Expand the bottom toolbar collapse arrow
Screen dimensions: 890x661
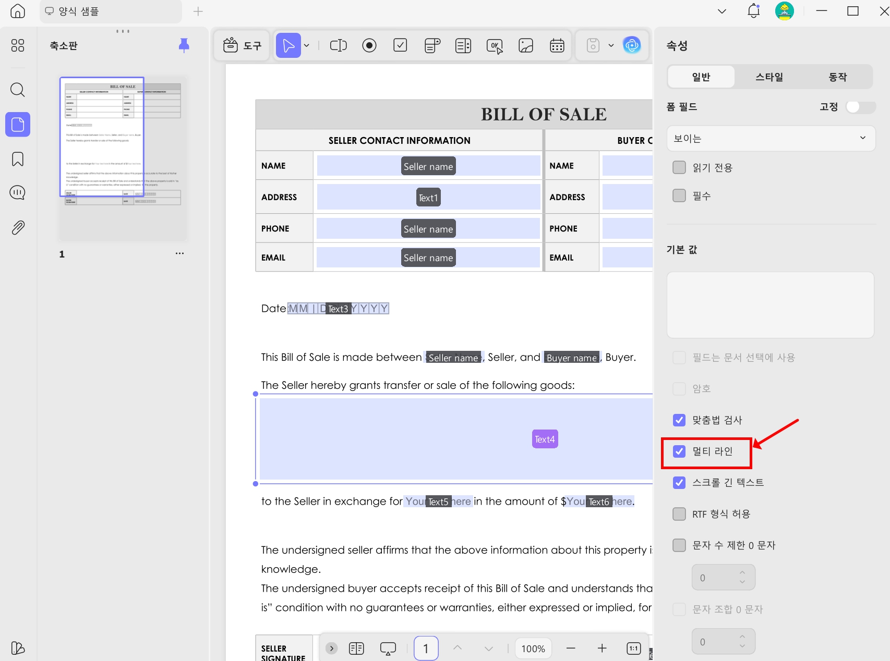pos(331,648)
